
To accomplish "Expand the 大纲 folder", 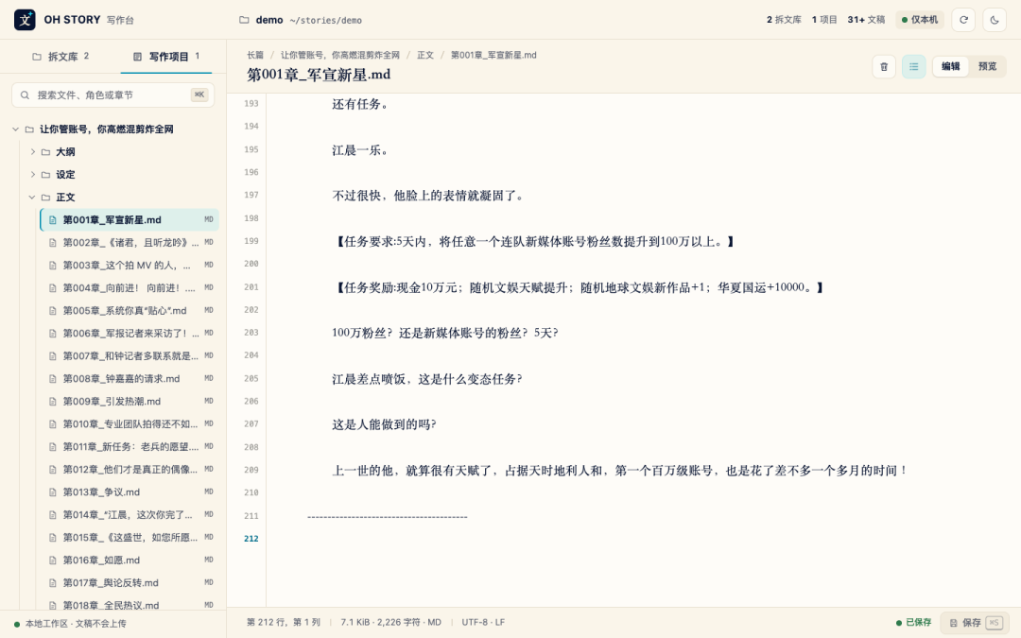I will (x=32, y=151).
